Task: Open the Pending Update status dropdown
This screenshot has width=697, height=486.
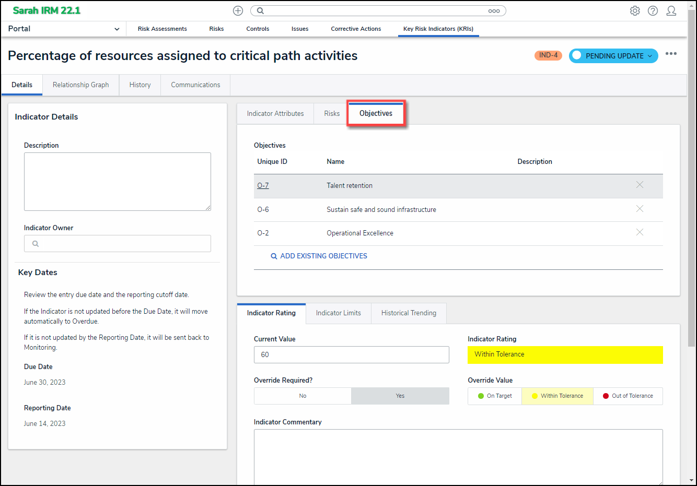Action: (613, 56)
